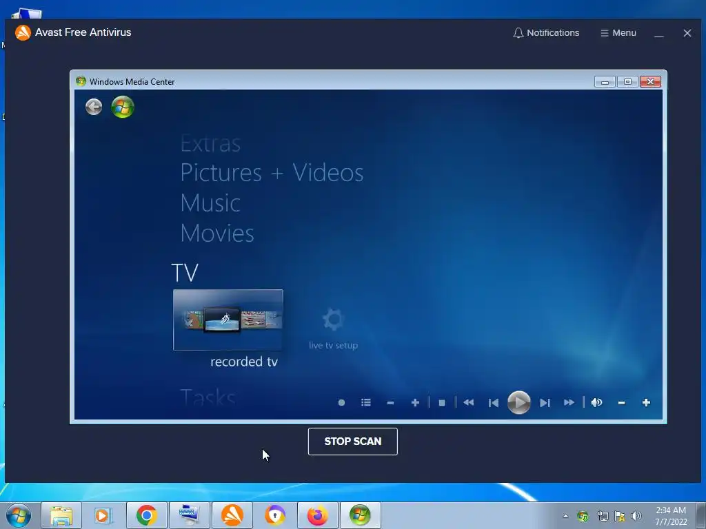
Task: Click channel up plus button
Action: coord(415,402)
